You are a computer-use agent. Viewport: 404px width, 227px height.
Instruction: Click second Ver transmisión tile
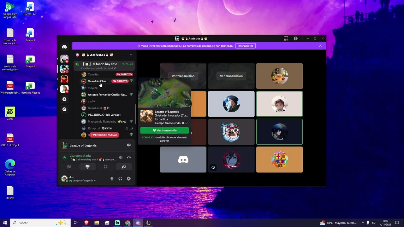point(231,76)
